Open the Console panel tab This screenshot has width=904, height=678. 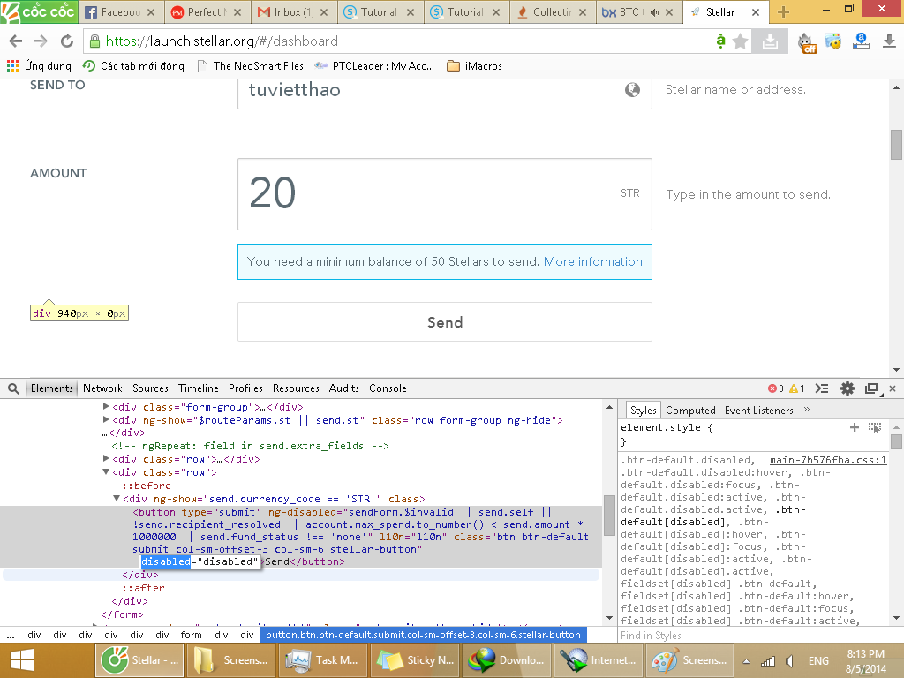click(x=388, y=388)
